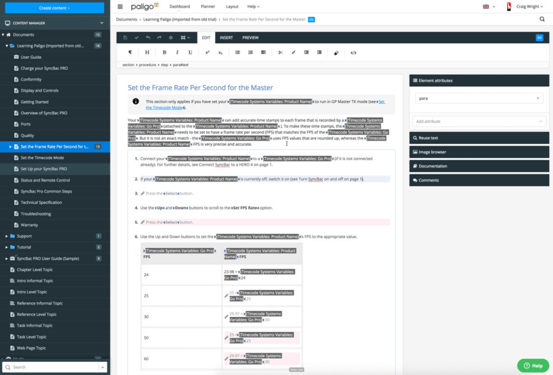Image resolution: width=553 pixels, height=375 pixels.
Task: Expand SyncBac PRO User Guide (Sample)
Action: (6, 259)
